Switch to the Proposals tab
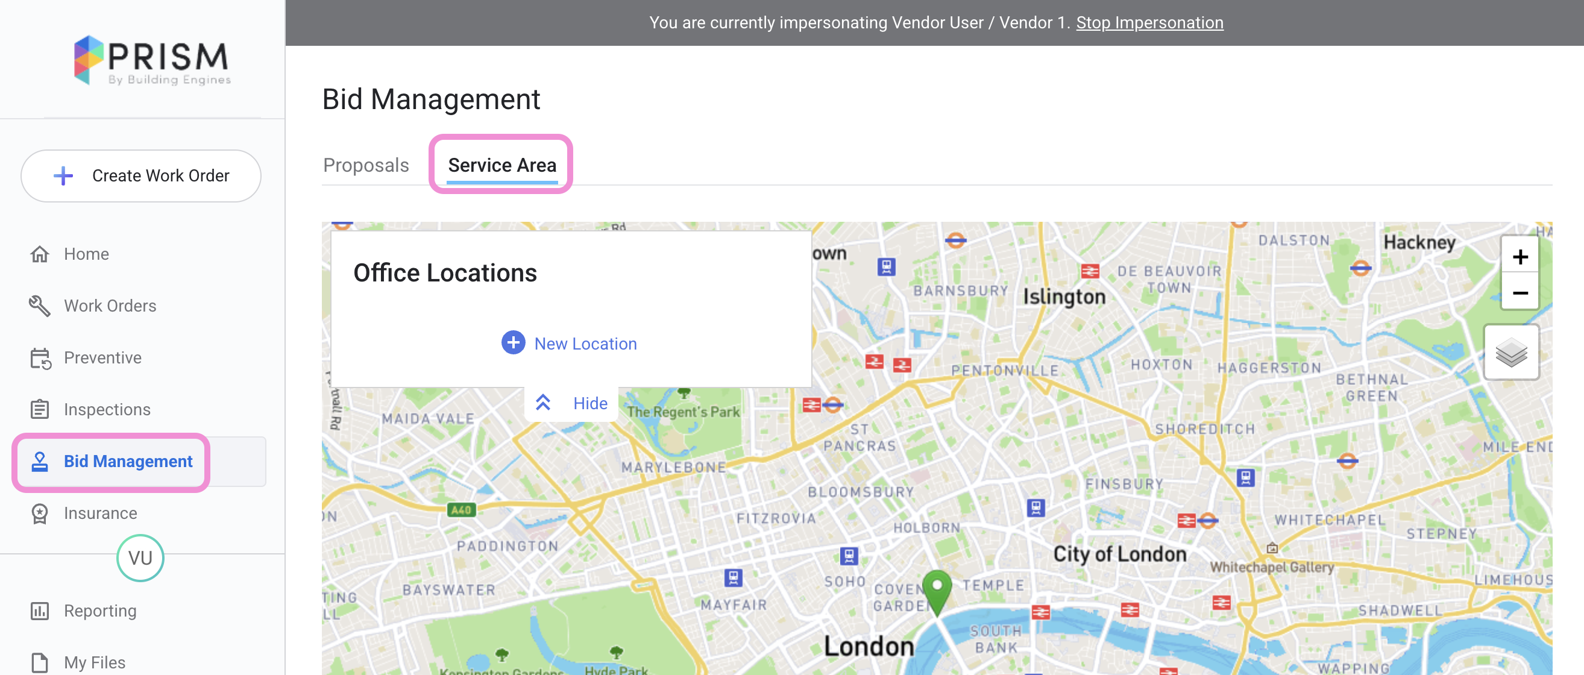This screenshot has width=1584, height=675. (x=366, y=165)
